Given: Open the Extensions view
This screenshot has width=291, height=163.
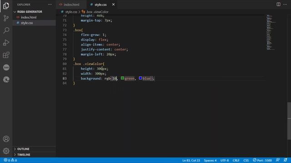Looking at the screenshot, I should pos(6,55).
